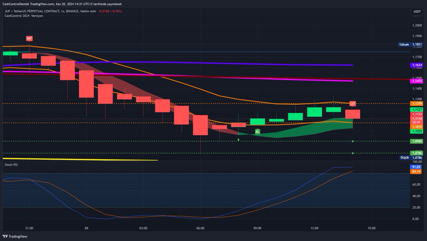Click the SAT sell marker above the latest candle

352,104
